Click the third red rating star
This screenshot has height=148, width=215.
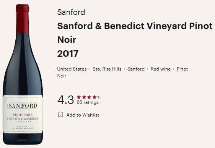(89, 97)
